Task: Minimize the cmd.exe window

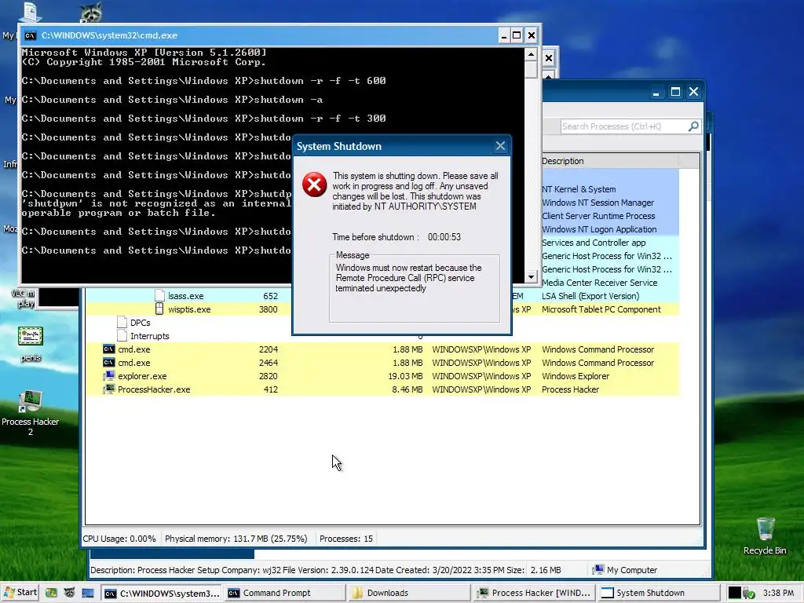Action: [503, 35]
